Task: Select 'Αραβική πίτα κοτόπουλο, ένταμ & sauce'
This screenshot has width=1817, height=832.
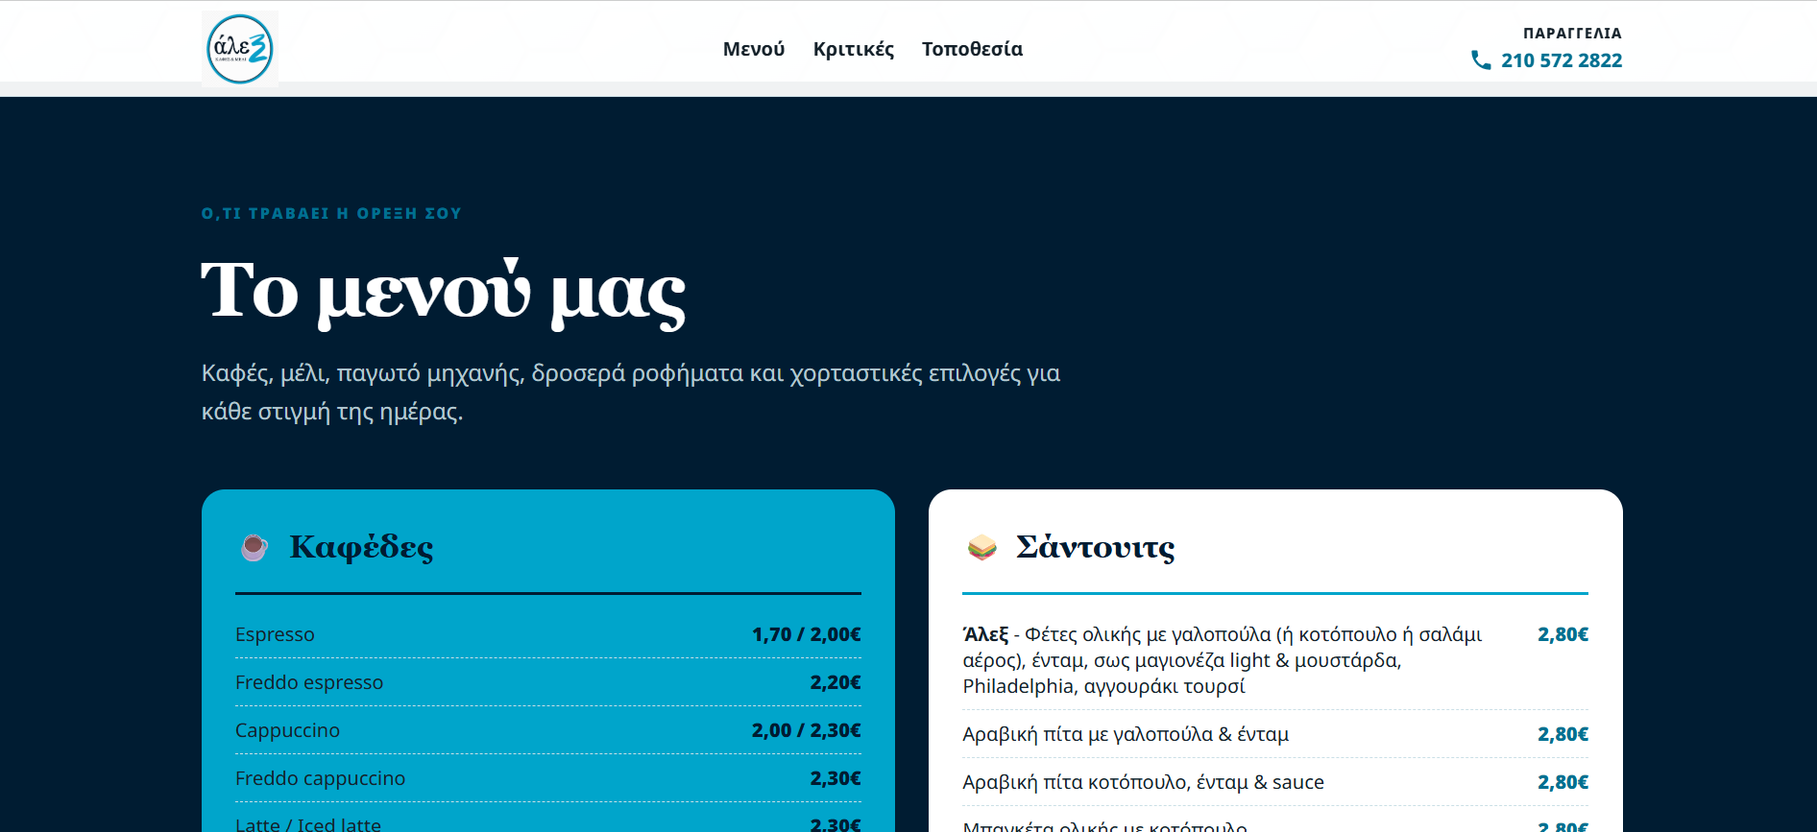Action: (1143, 782)
